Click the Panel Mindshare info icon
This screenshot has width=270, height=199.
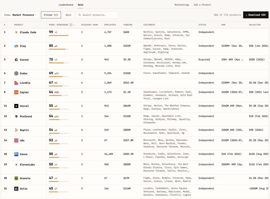(71, 25)
